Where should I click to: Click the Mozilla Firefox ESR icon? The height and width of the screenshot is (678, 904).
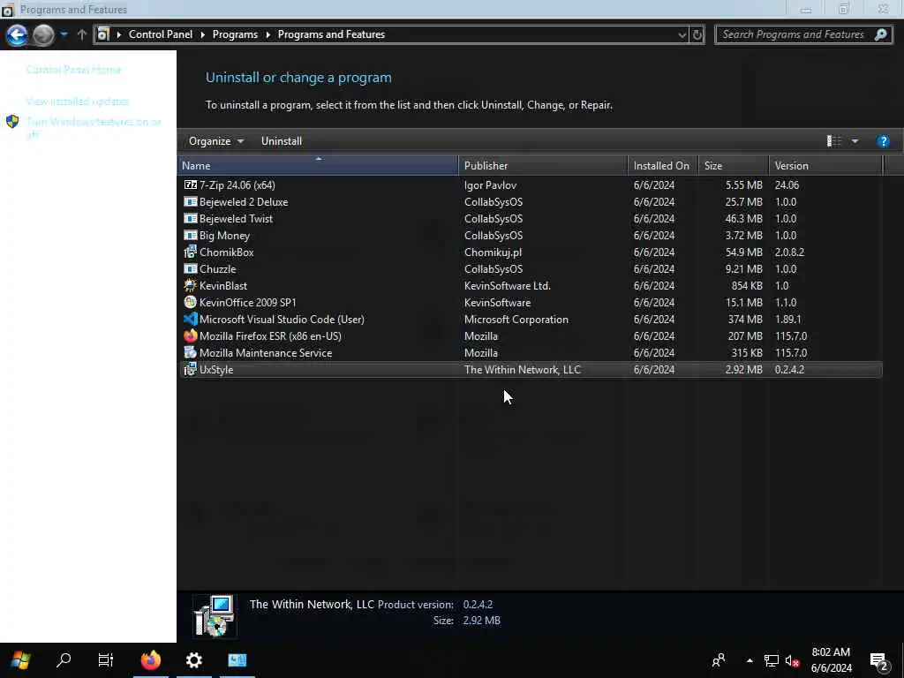[x=191, y=335]
